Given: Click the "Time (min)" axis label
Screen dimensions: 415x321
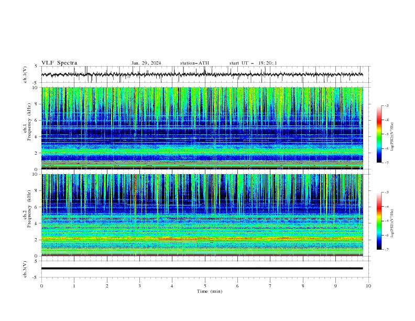Looking at the screenshot, I should tap(210, 291).
